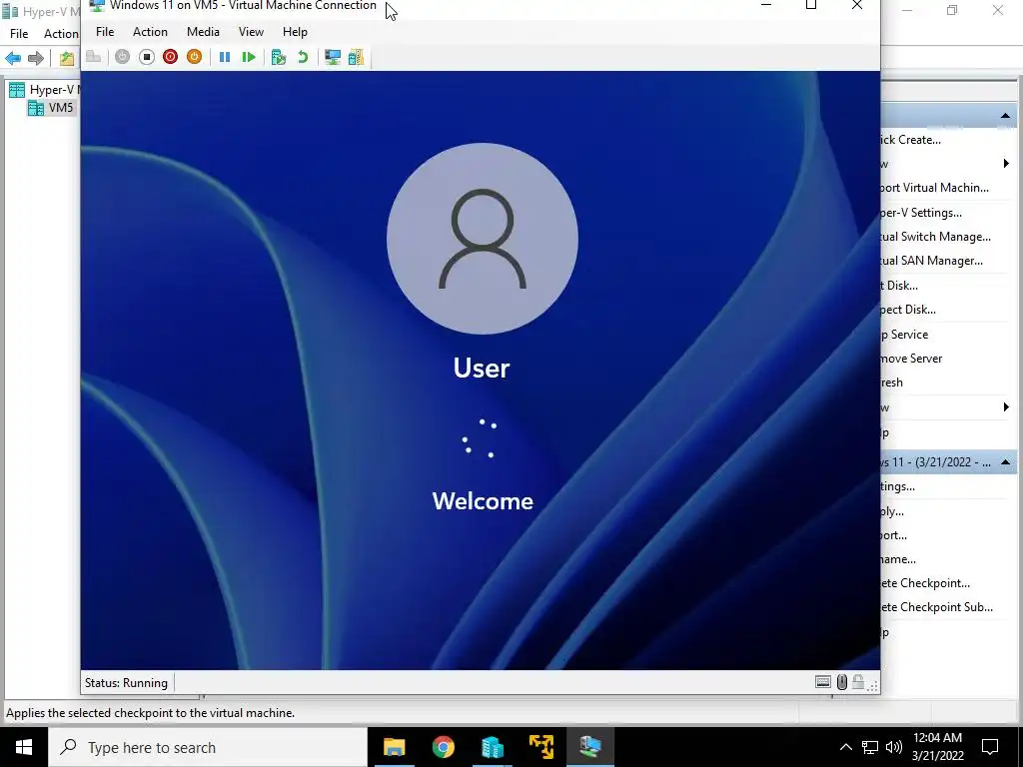This screenshot has width=1023, height=767.
Task: Click the grayed Start power icon
Action: [122, 57]
